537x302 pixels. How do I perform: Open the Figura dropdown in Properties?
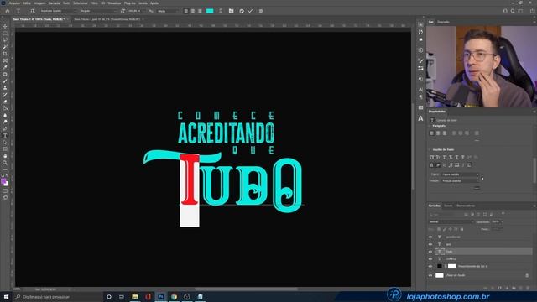point(461,174)
